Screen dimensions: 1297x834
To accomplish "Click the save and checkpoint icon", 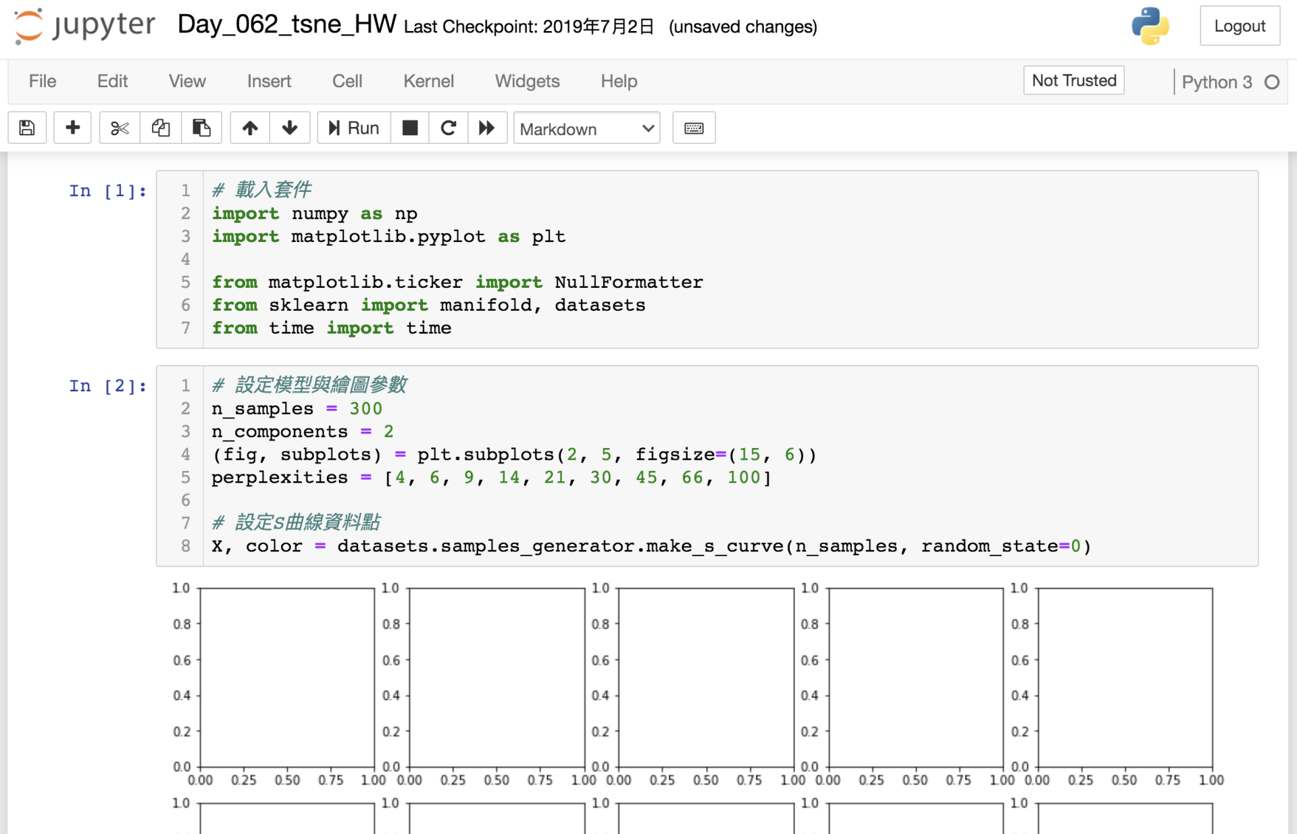I will (x=27, y=128).
